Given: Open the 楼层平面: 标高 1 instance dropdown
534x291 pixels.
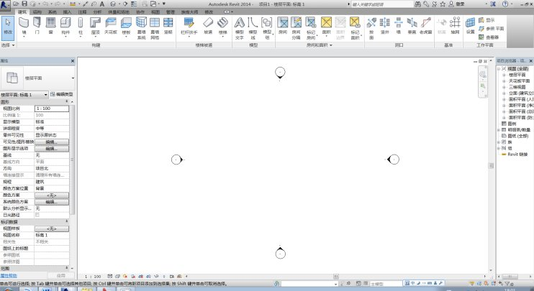Looking at the screenshot, I should (46, 94).
